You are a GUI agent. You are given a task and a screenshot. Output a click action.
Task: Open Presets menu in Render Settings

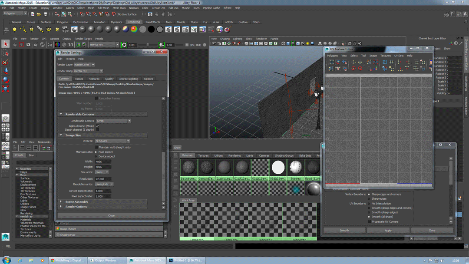[x=70, y=59]
